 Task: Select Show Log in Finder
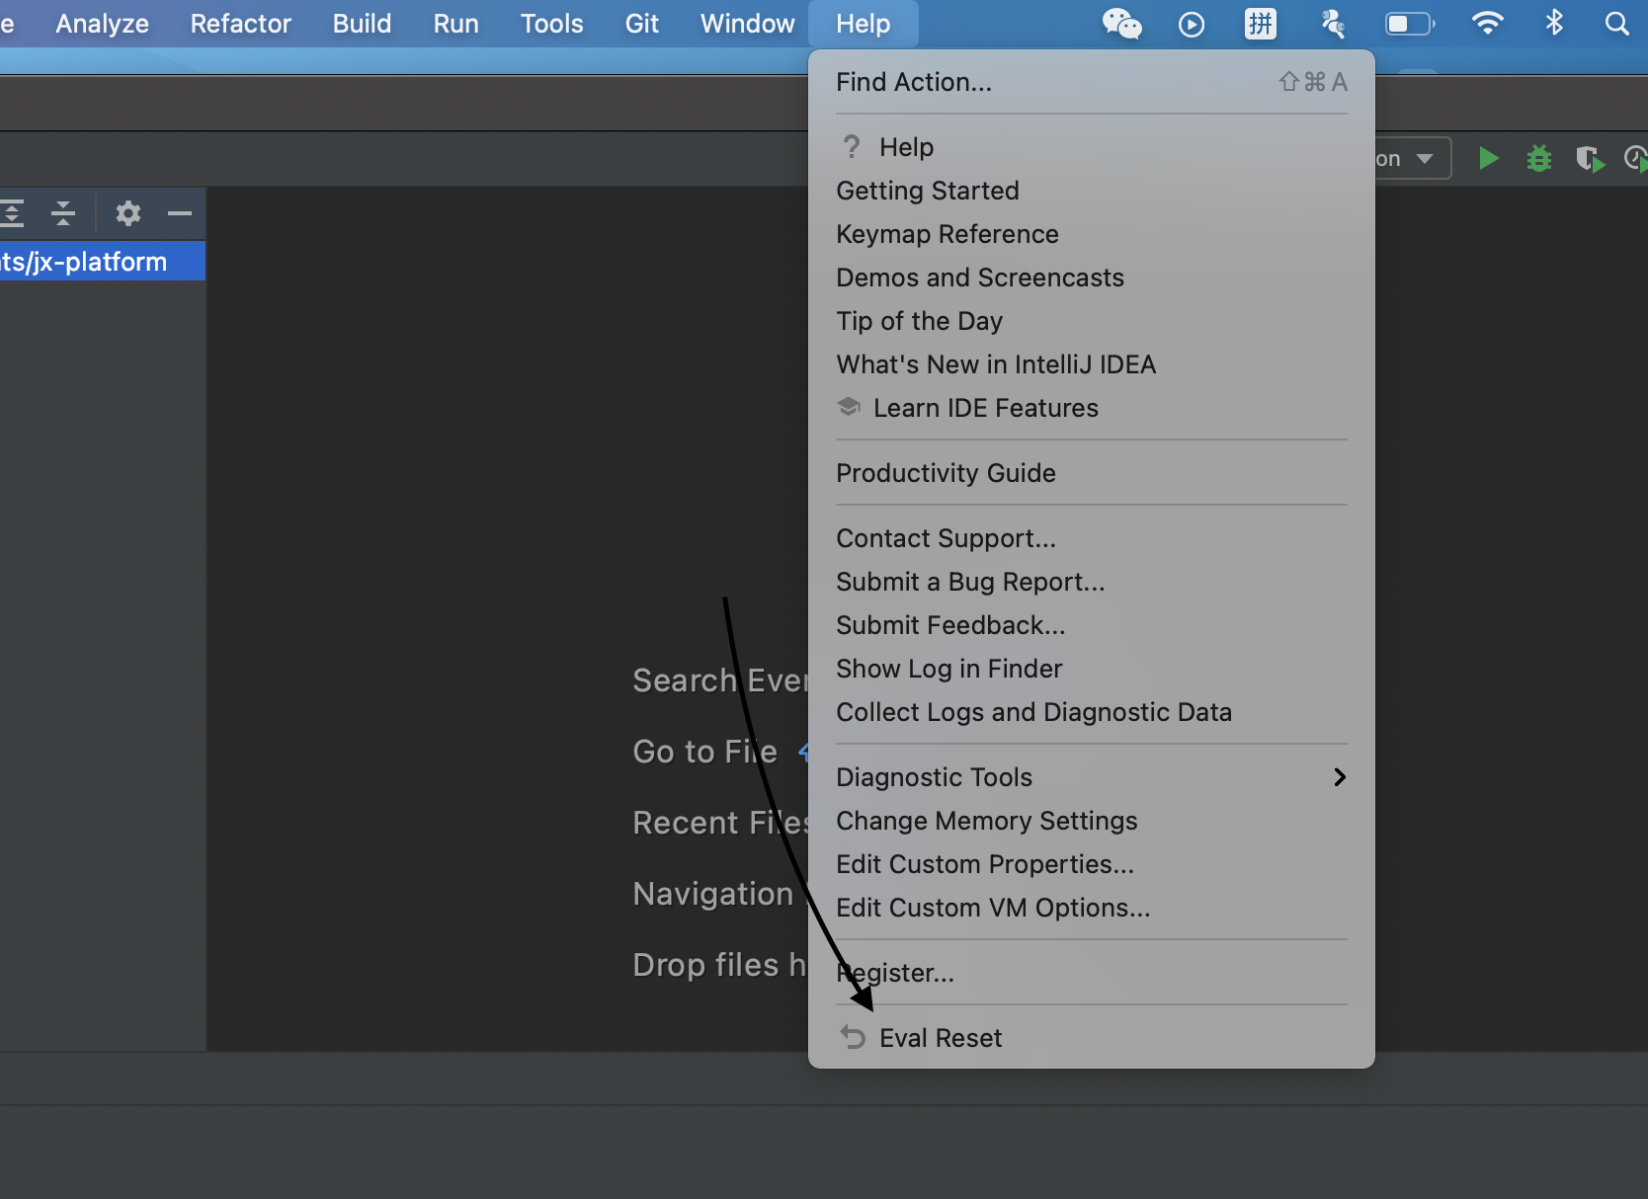(1092, 669)
